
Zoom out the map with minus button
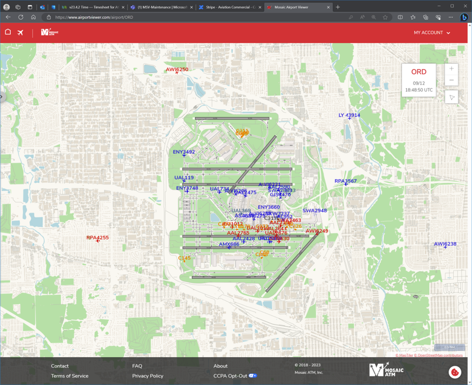[x=451, y=80]
